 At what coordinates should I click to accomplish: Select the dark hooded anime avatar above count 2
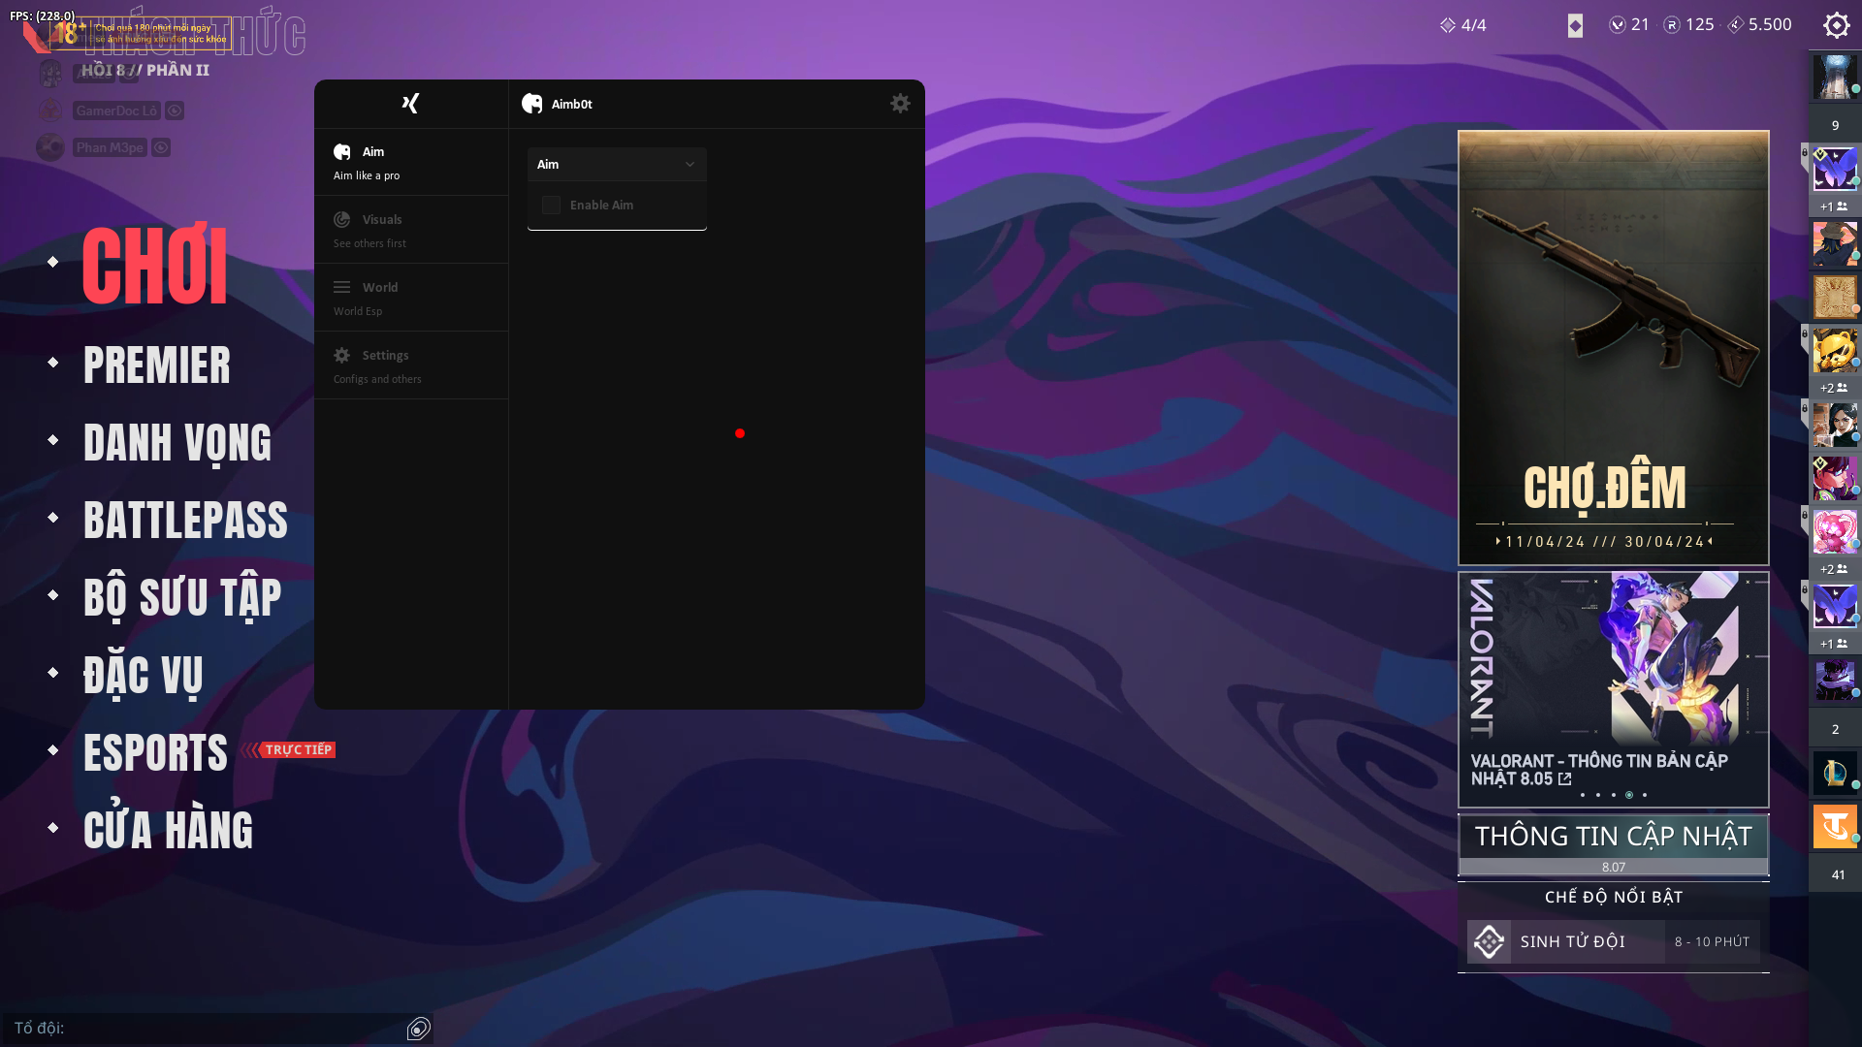tap(1835, 680)
